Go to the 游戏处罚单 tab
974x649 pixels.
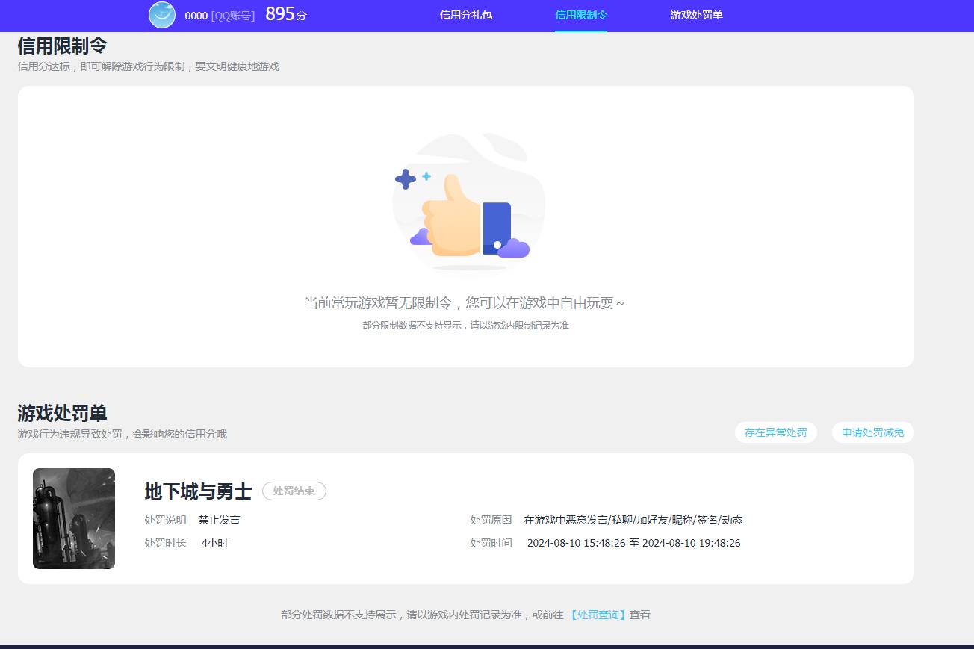[696, 15]
